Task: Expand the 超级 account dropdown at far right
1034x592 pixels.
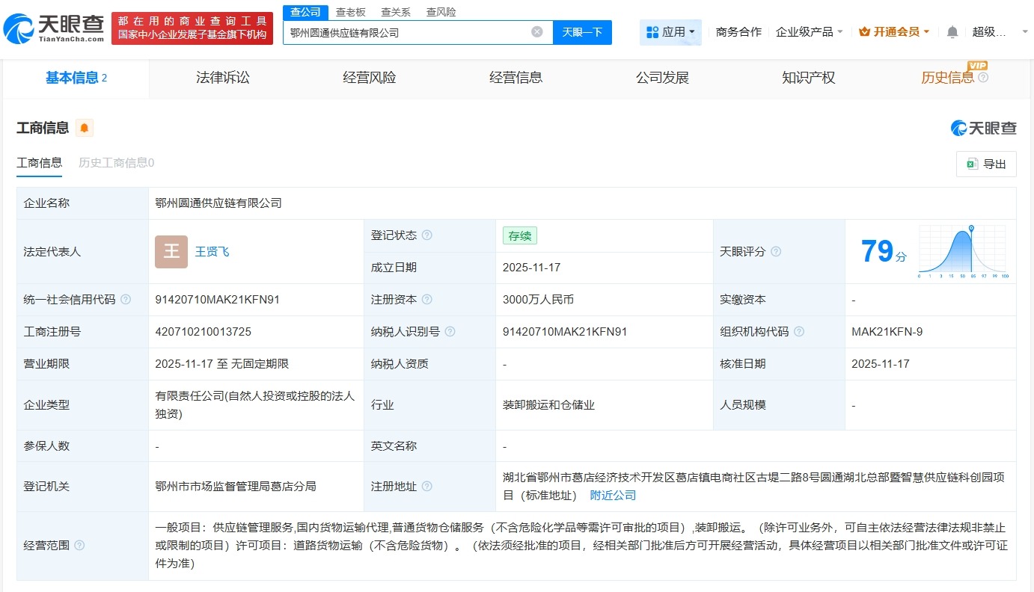Action: tap(1025, 32)
